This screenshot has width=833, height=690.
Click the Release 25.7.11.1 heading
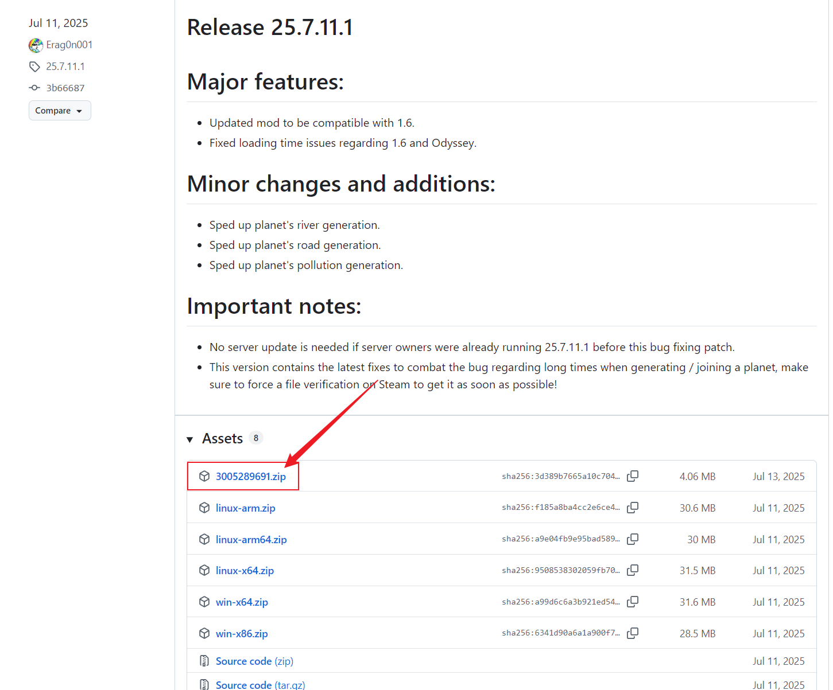270,28
